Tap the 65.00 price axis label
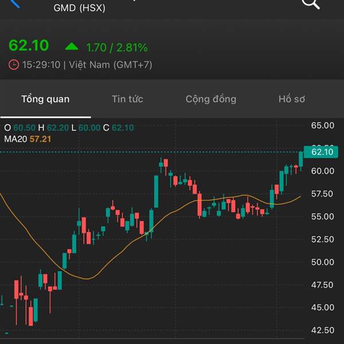344x344 pixels. [x=323, y=126]
